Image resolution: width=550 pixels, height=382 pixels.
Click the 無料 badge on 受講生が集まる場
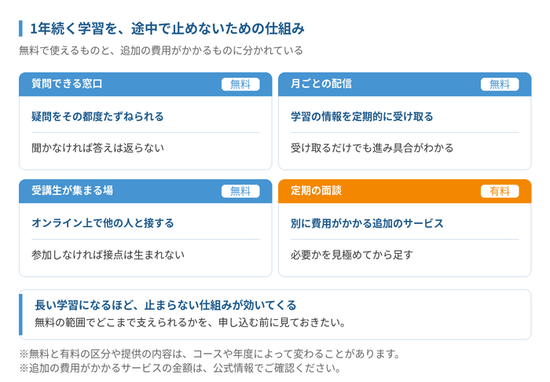[x=240, y=191]
